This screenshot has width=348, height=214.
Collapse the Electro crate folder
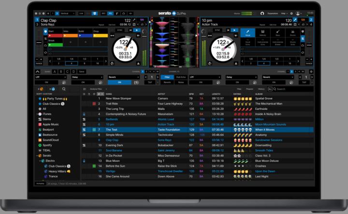pos(40,161)
